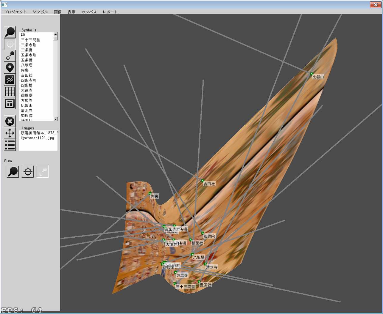Click Symbols list scroll-down arrow
Image resolution: width=383 pixels, height=314 pixels.
click(x=55, y=119)
